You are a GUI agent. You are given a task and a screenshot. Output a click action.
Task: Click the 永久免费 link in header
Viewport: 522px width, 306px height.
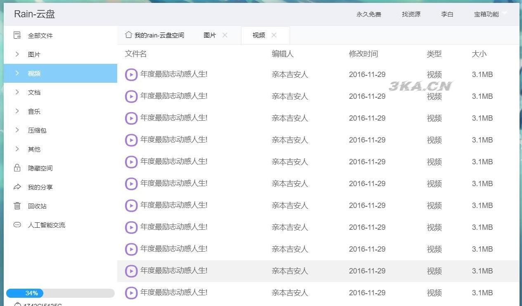point(368,14)
